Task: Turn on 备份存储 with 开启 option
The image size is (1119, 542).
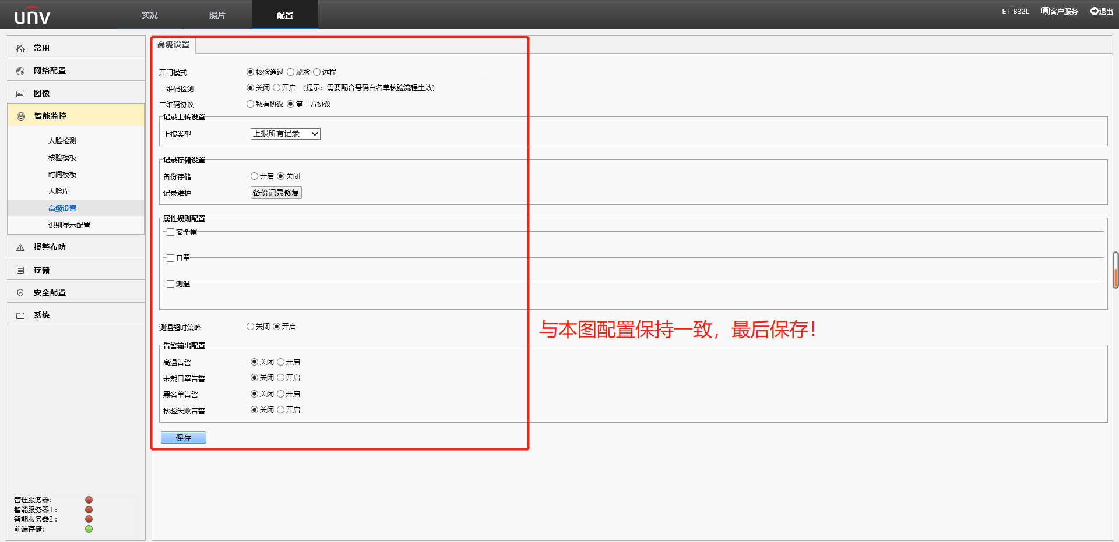Action: click(254, 176)
